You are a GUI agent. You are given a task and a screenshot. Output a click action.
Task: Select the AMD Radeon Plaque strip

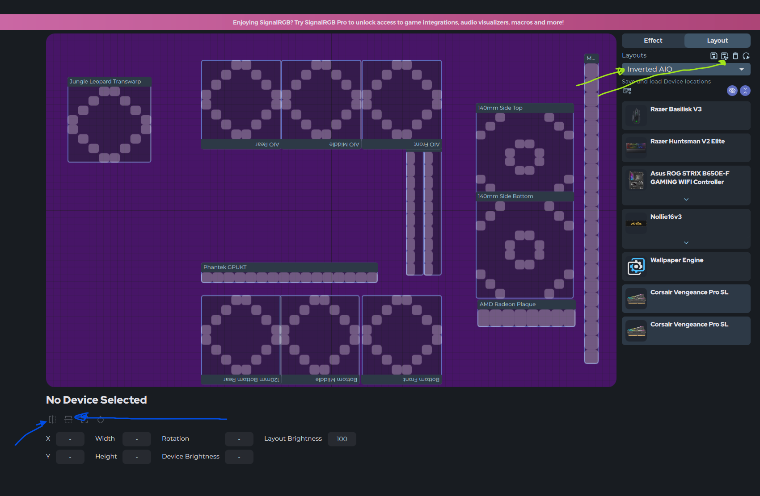click(526, 313)
